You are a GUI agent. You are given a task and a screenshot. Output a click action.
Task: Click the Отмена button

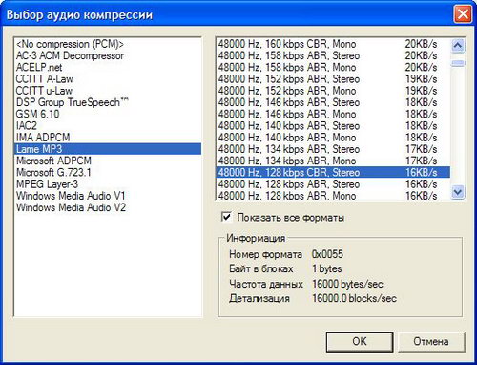point(431,342)
